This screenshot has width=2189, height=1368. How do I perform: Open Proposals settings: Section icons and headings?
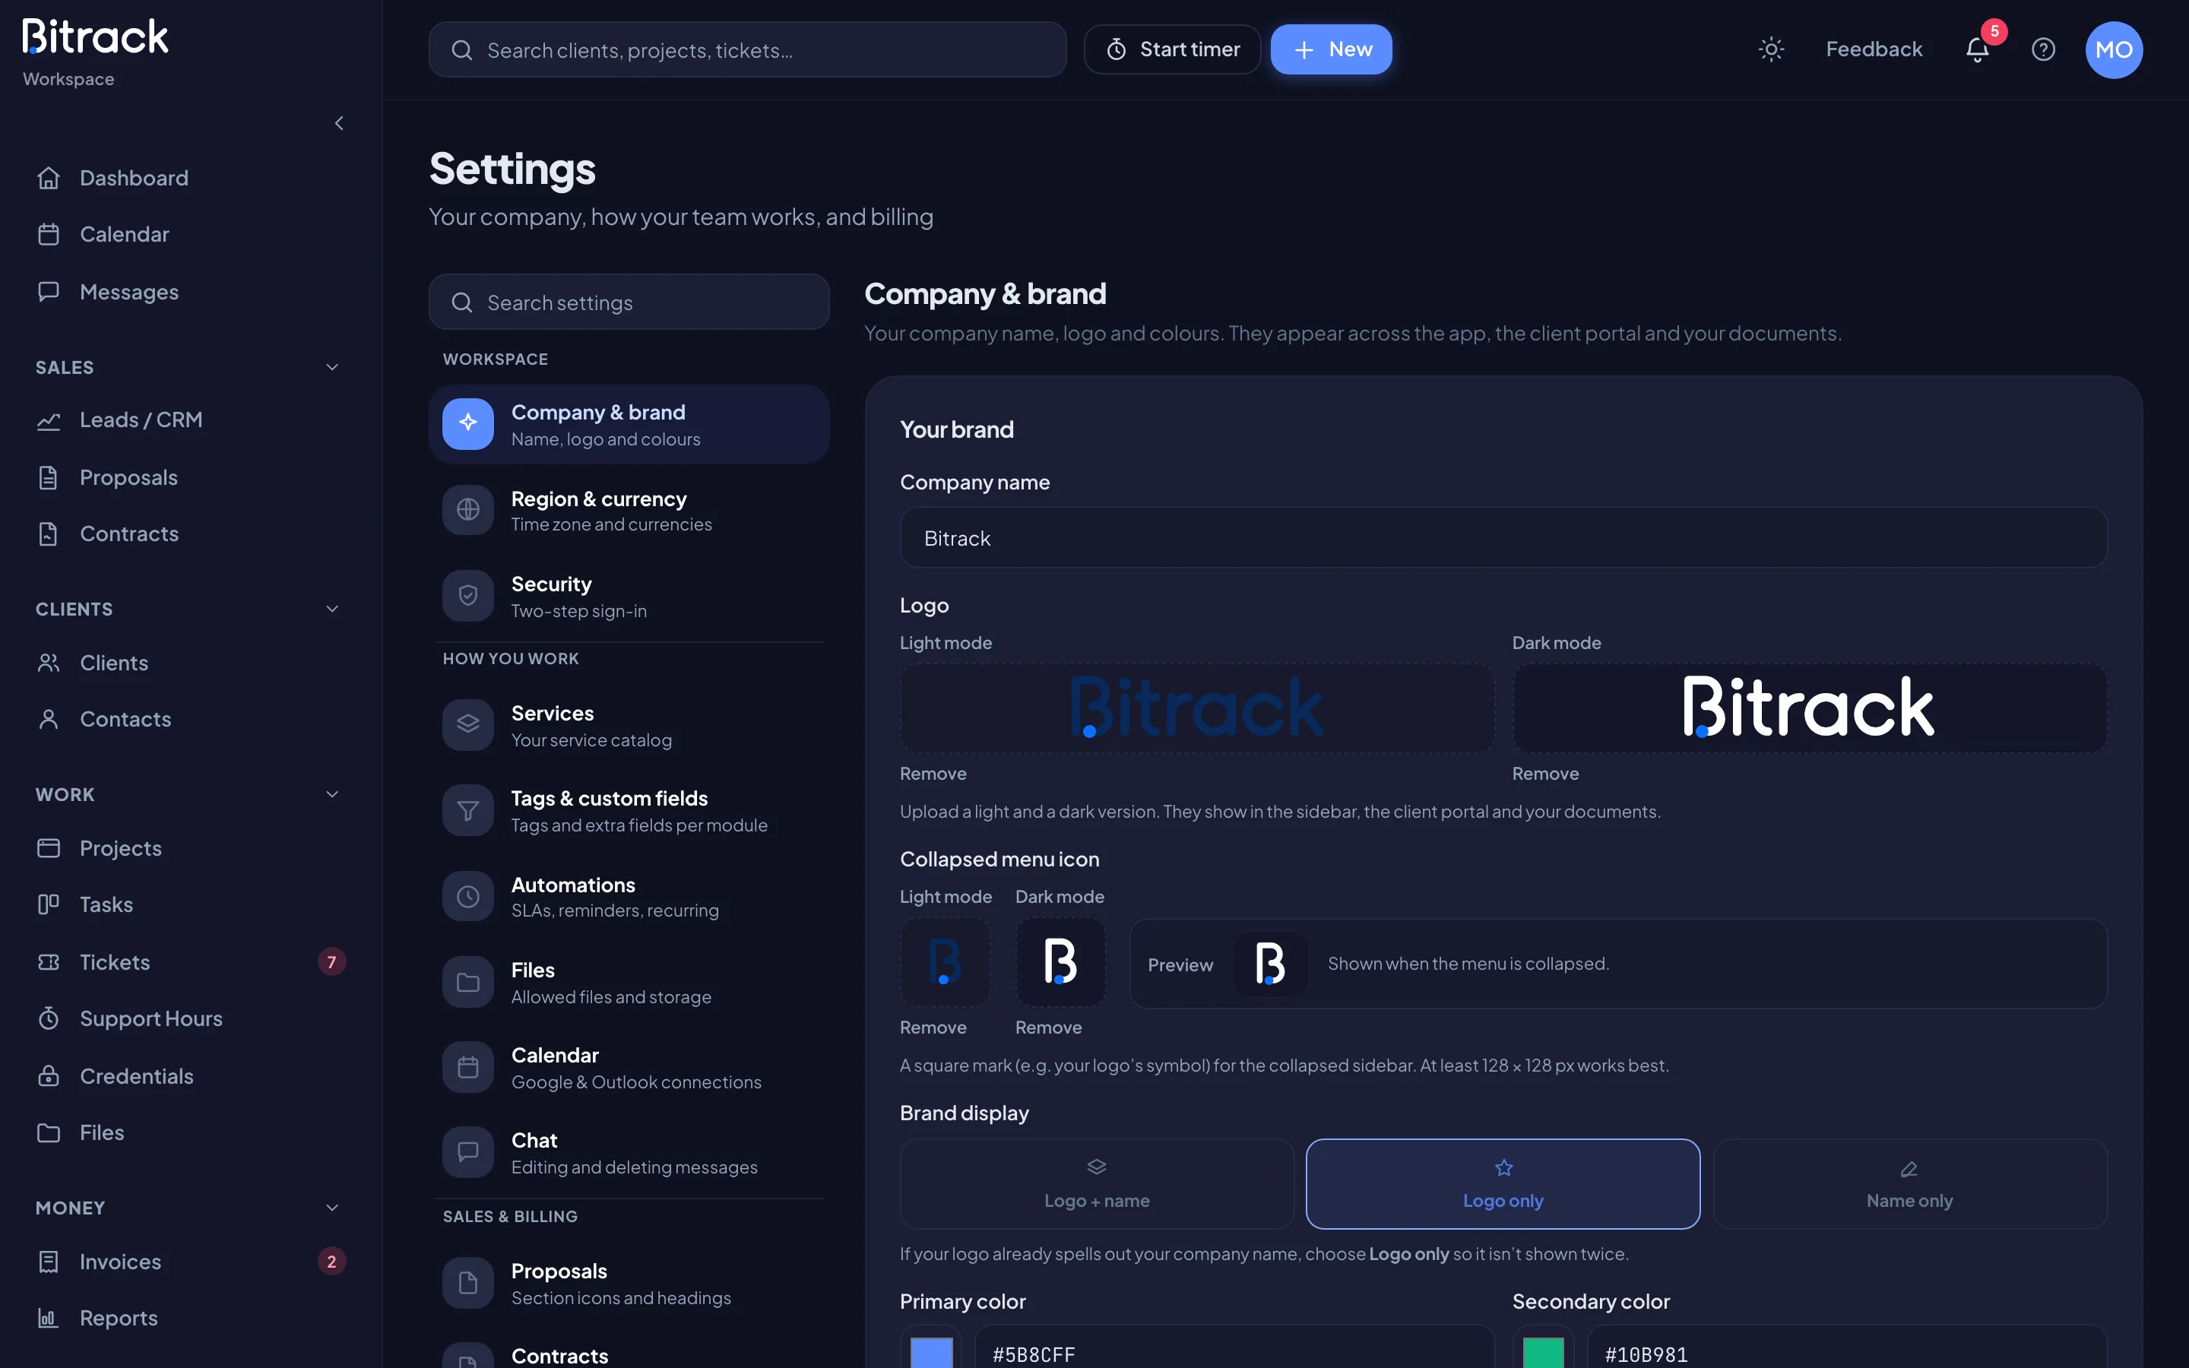tap(629, 1283)
